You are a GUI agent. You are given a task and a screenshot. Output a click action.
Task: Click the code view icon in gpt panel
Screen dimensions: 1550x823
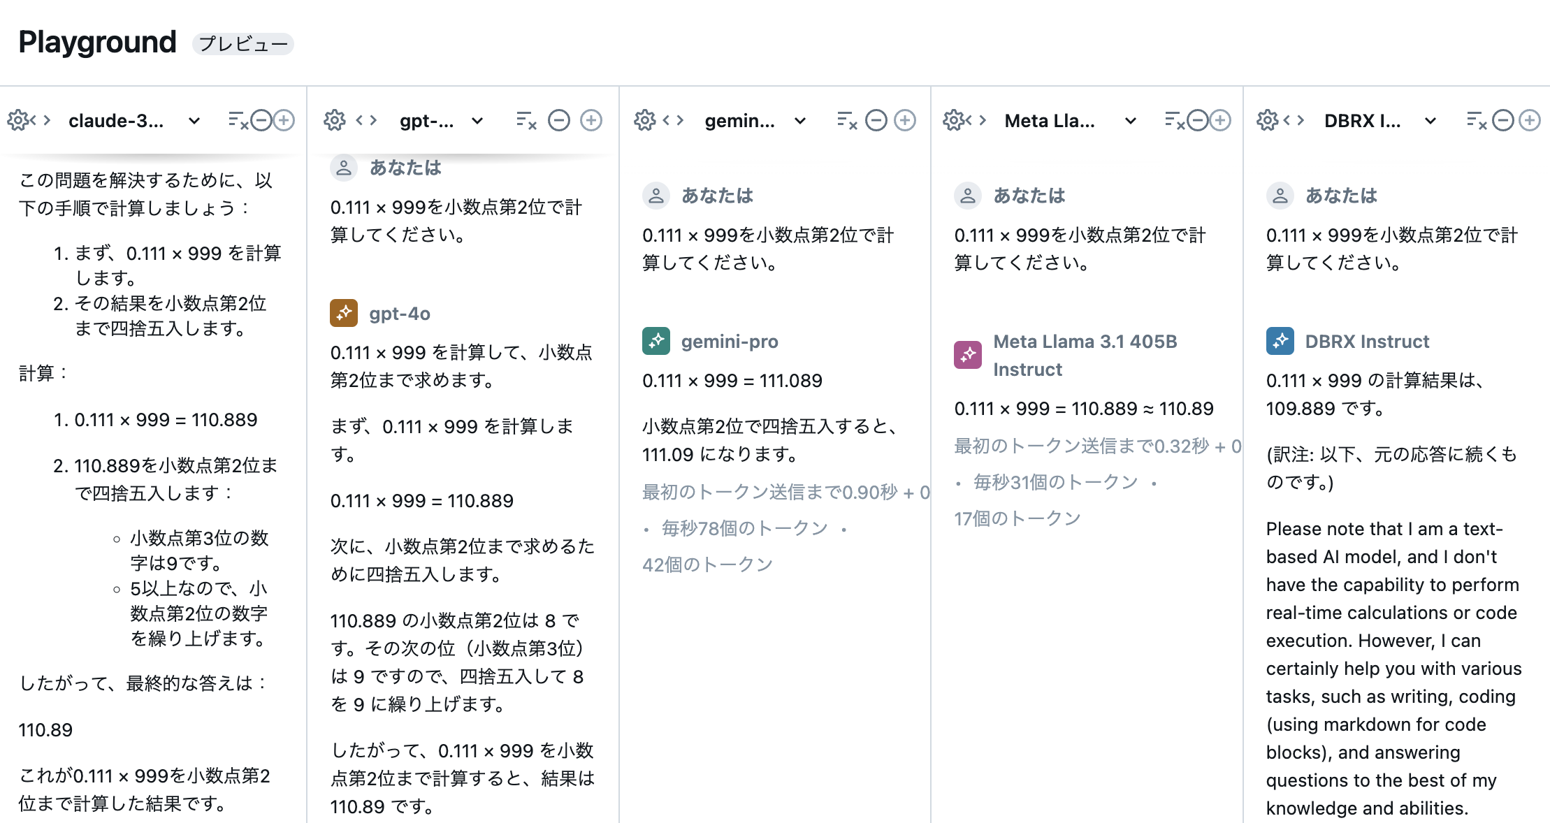pyautogui.click(x=366, y=120)
